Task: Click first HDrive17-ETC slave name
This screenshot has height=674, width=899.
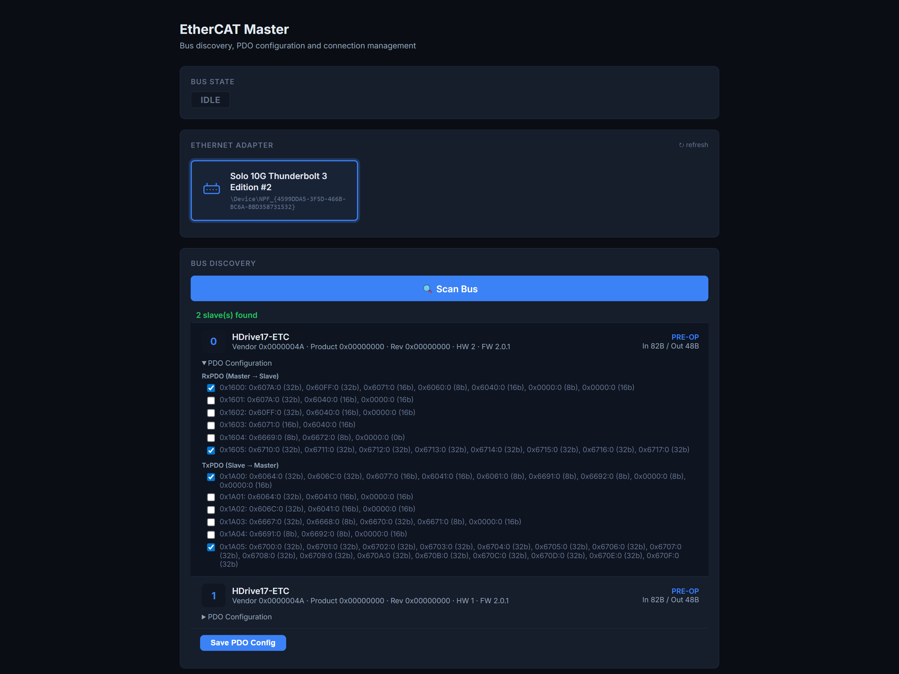Action: click(x=261, y=337)
